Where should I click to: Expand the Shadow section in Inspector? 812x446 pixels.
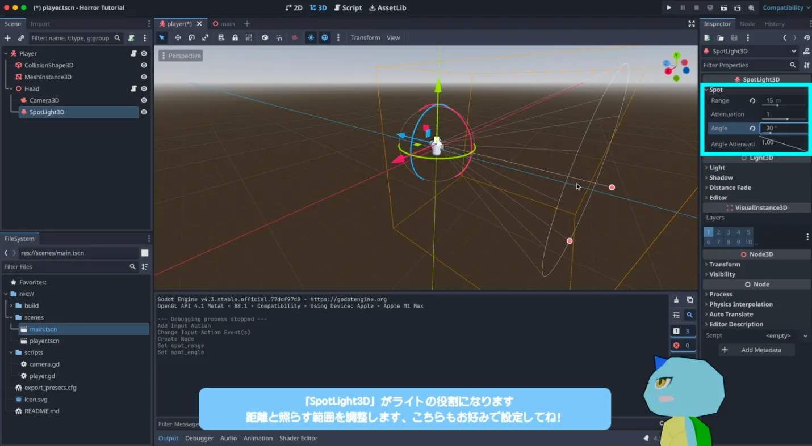[x=721, y=177]
